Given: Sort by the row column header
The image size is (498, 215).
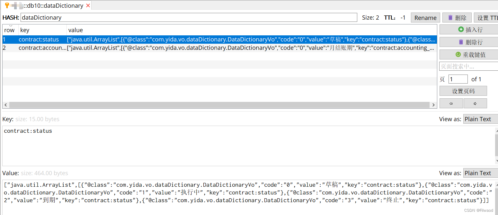Looking at the screenshot, I should [10, 30].
